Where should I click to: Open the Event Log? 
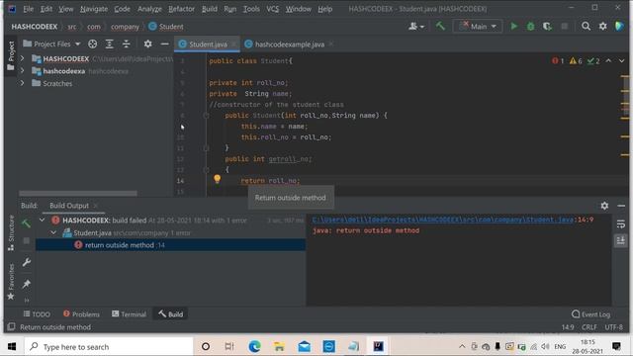tap(591, 314)
